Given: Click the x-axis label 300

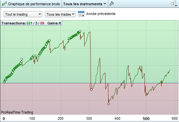Looking at the screenshot, I should click(89, 118).
